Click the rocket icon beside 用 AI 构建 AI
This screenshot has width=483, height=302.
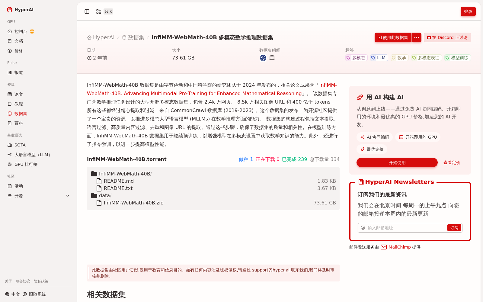coord(360,97)
